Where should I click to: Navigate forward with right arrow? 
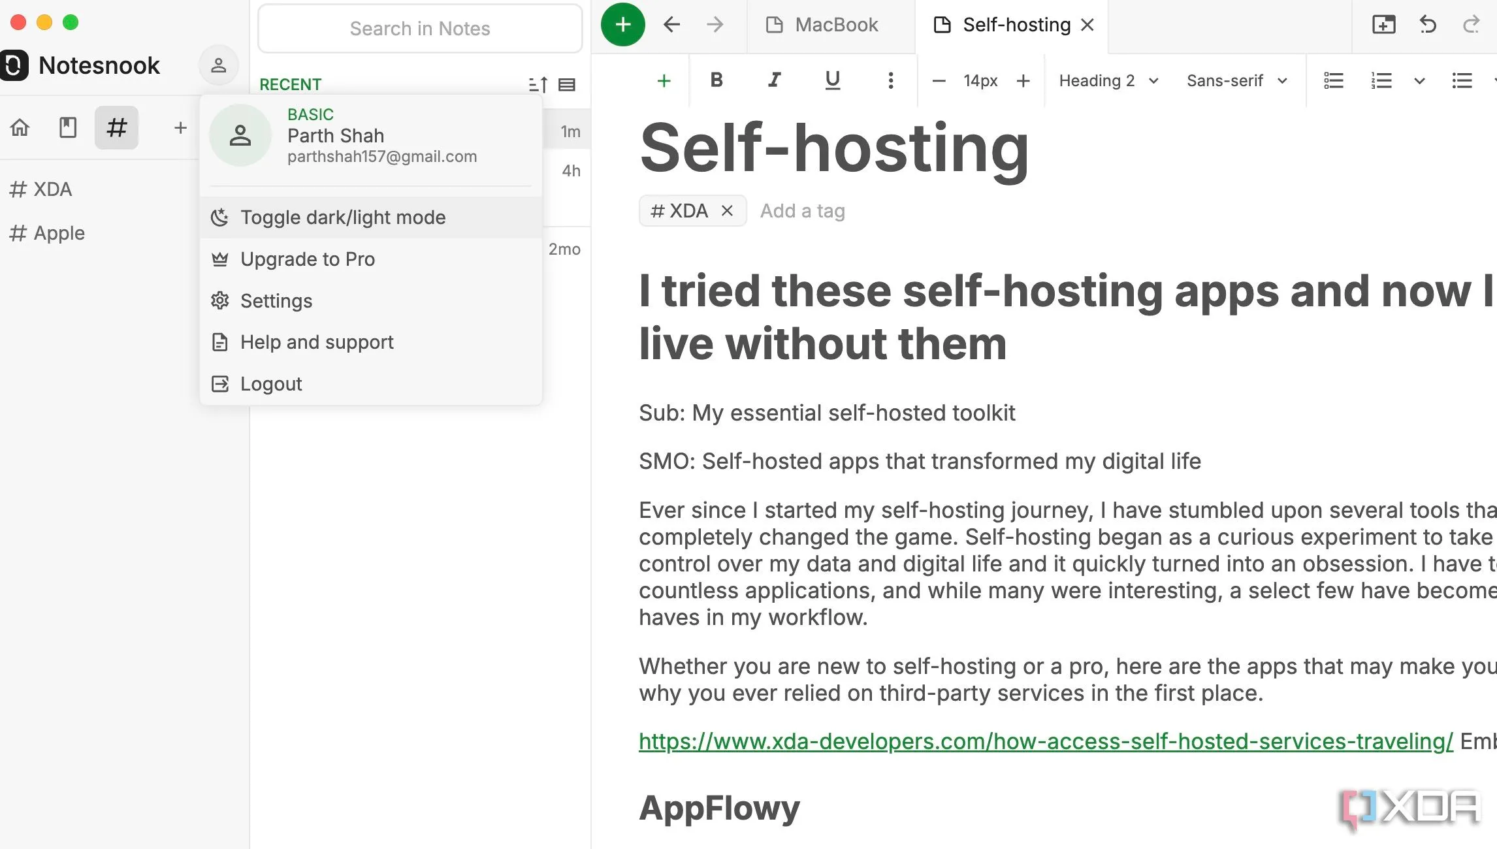[715, 25]
